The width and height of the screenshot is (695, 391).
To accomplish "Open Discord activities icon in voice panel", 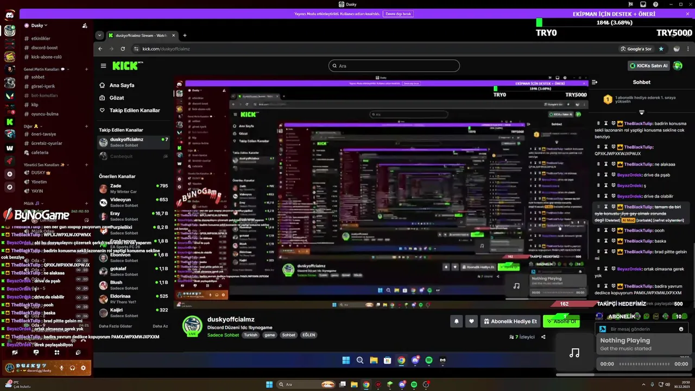I will tap(57, 352).
